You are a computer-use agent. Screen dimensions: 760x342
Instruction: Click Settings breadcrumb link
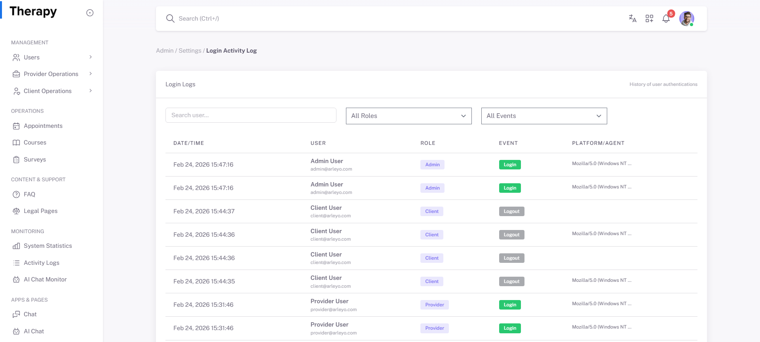click(190, 51)
